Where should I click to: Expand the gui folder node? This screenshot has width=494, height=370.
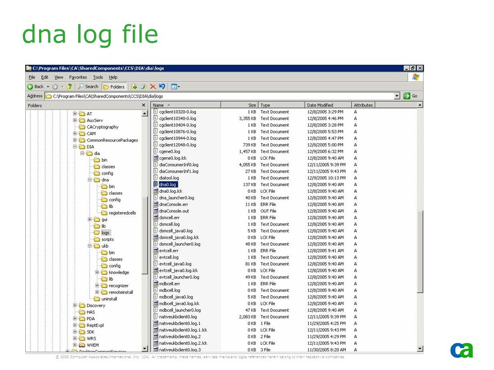[90, 219]
